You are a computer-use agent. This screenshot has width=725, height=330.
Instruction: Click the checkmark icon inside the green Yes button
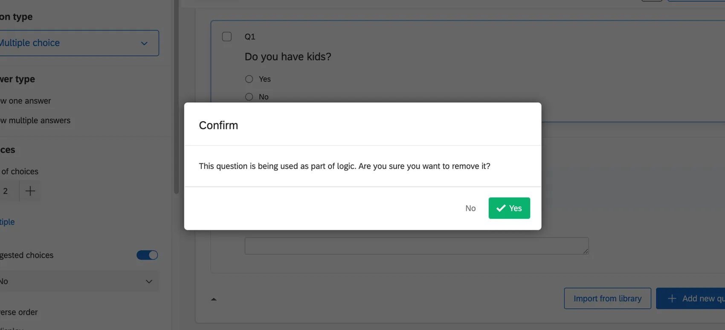point(501,208)
